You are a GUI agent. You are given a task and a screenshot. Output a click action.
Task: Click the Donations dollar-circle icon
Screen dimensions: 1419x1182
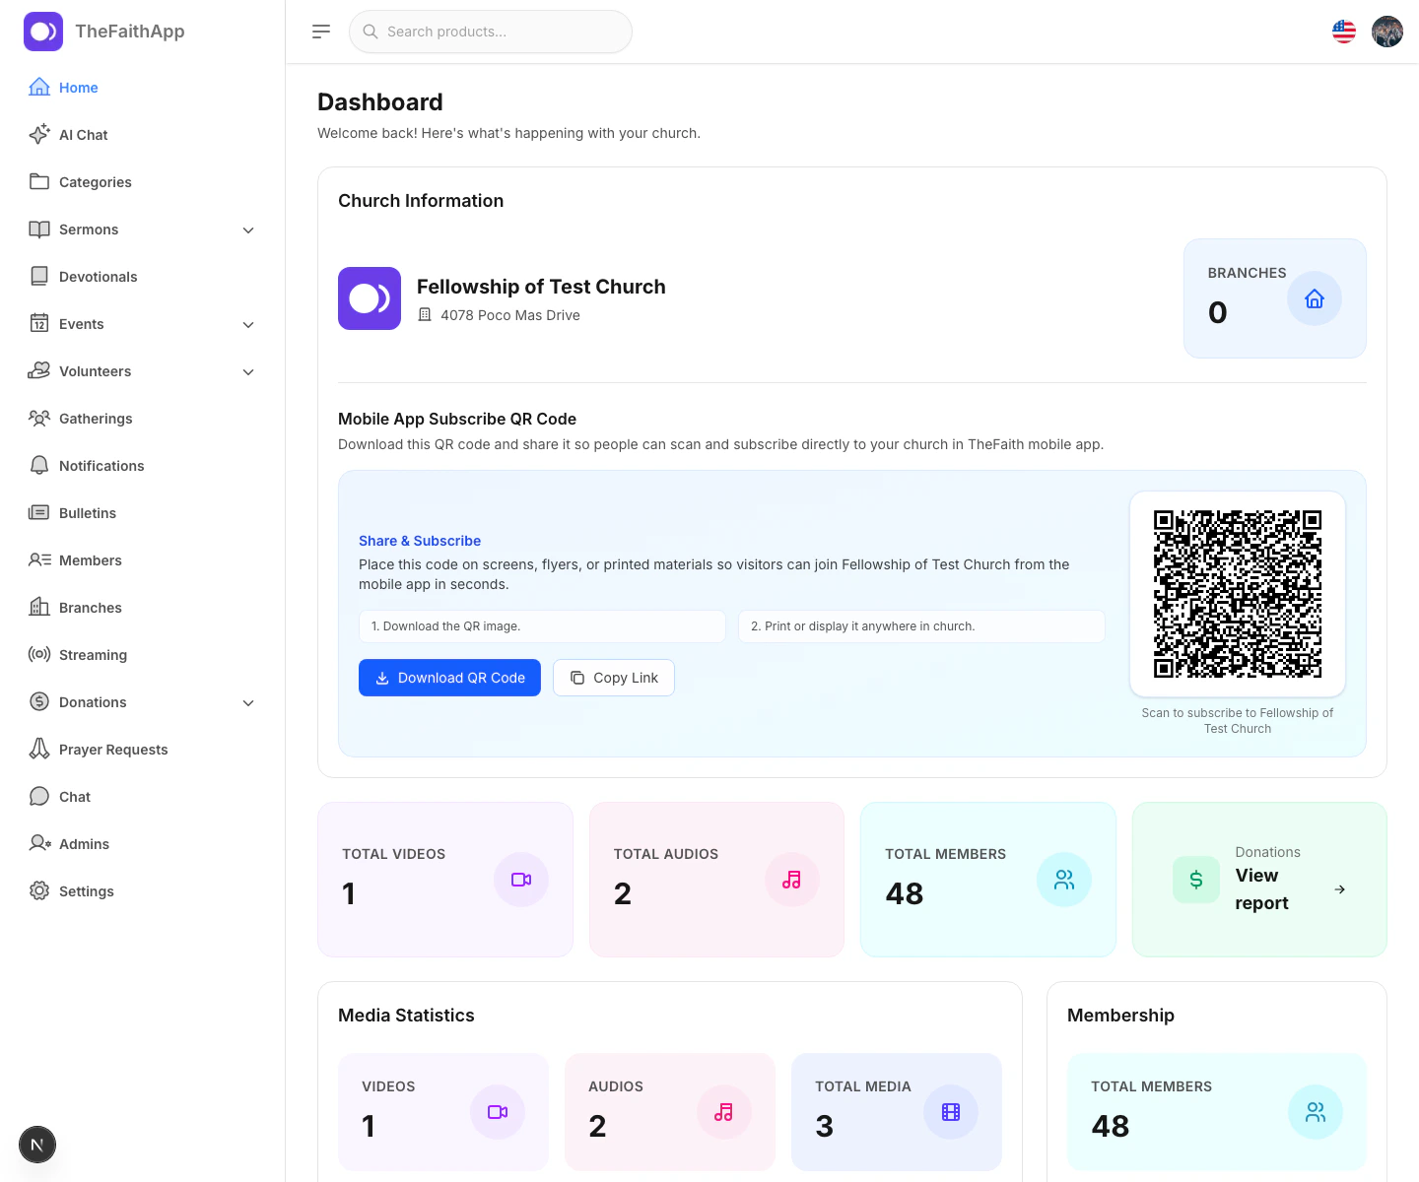tap(39, 701)
